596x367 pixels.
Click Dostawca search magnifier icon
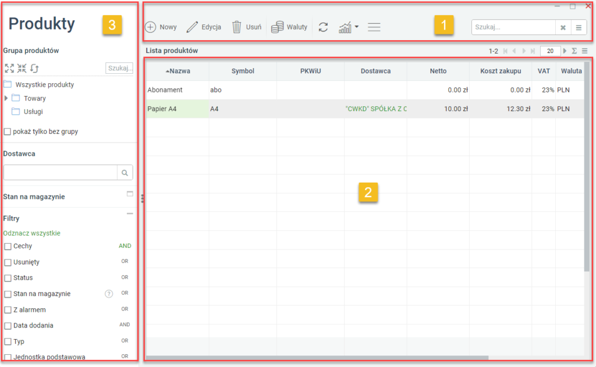[125, 173]
